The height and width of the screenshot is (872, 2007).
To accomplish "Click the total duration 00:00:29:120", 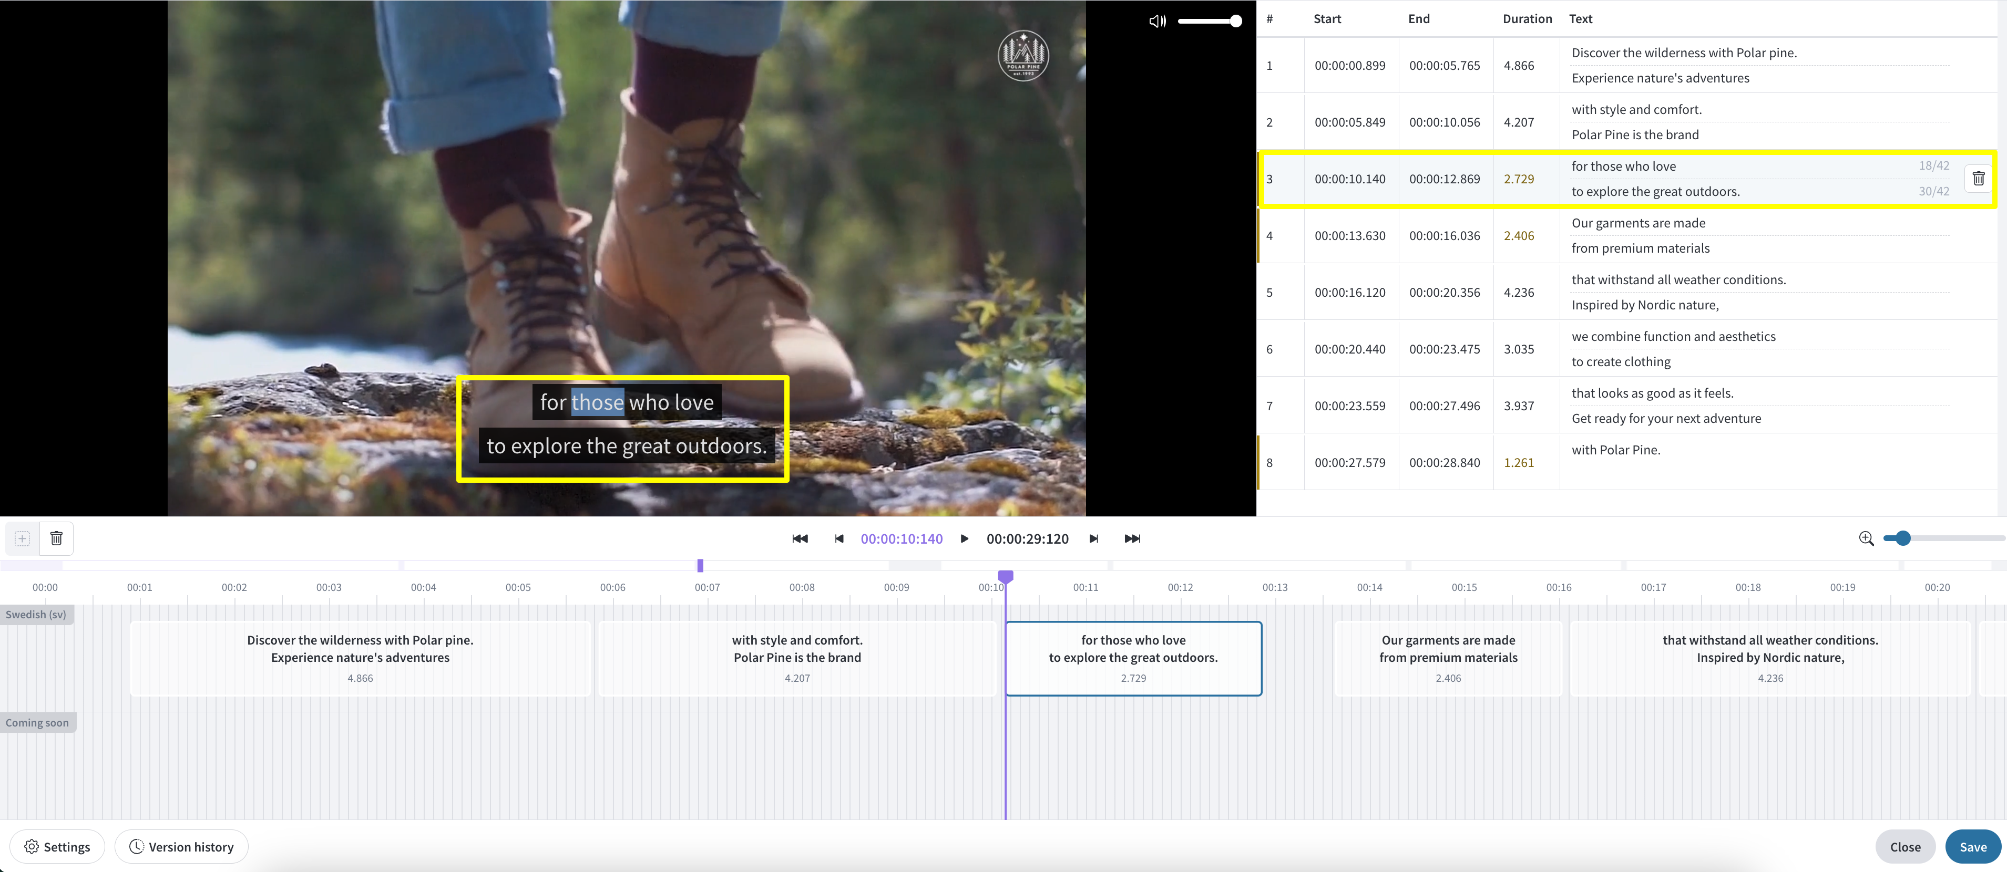I will [x=1027, y=539].
